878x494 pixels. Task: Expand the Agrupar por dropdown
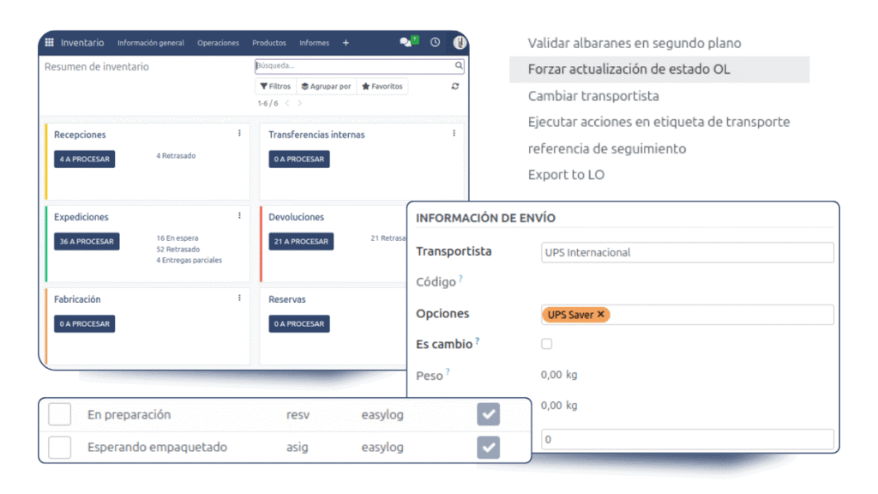(326, 87)
